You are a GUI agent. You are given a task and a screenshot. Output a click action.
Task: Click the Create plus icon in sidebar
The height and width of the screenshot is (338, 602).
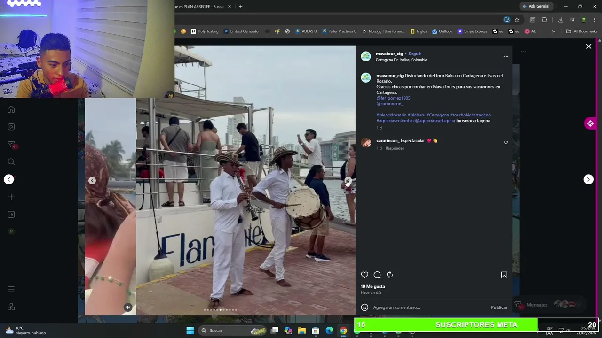click(x=11, y=197)
